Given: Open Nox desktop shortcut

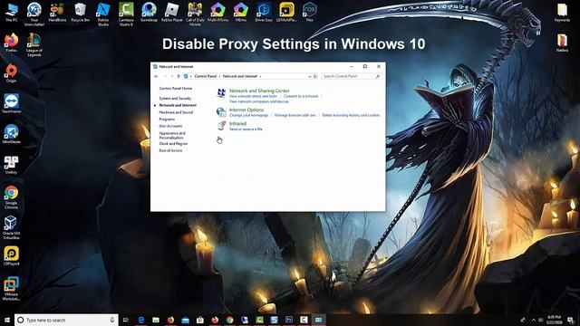Looking at the screenshot, I should click(310, 12).
